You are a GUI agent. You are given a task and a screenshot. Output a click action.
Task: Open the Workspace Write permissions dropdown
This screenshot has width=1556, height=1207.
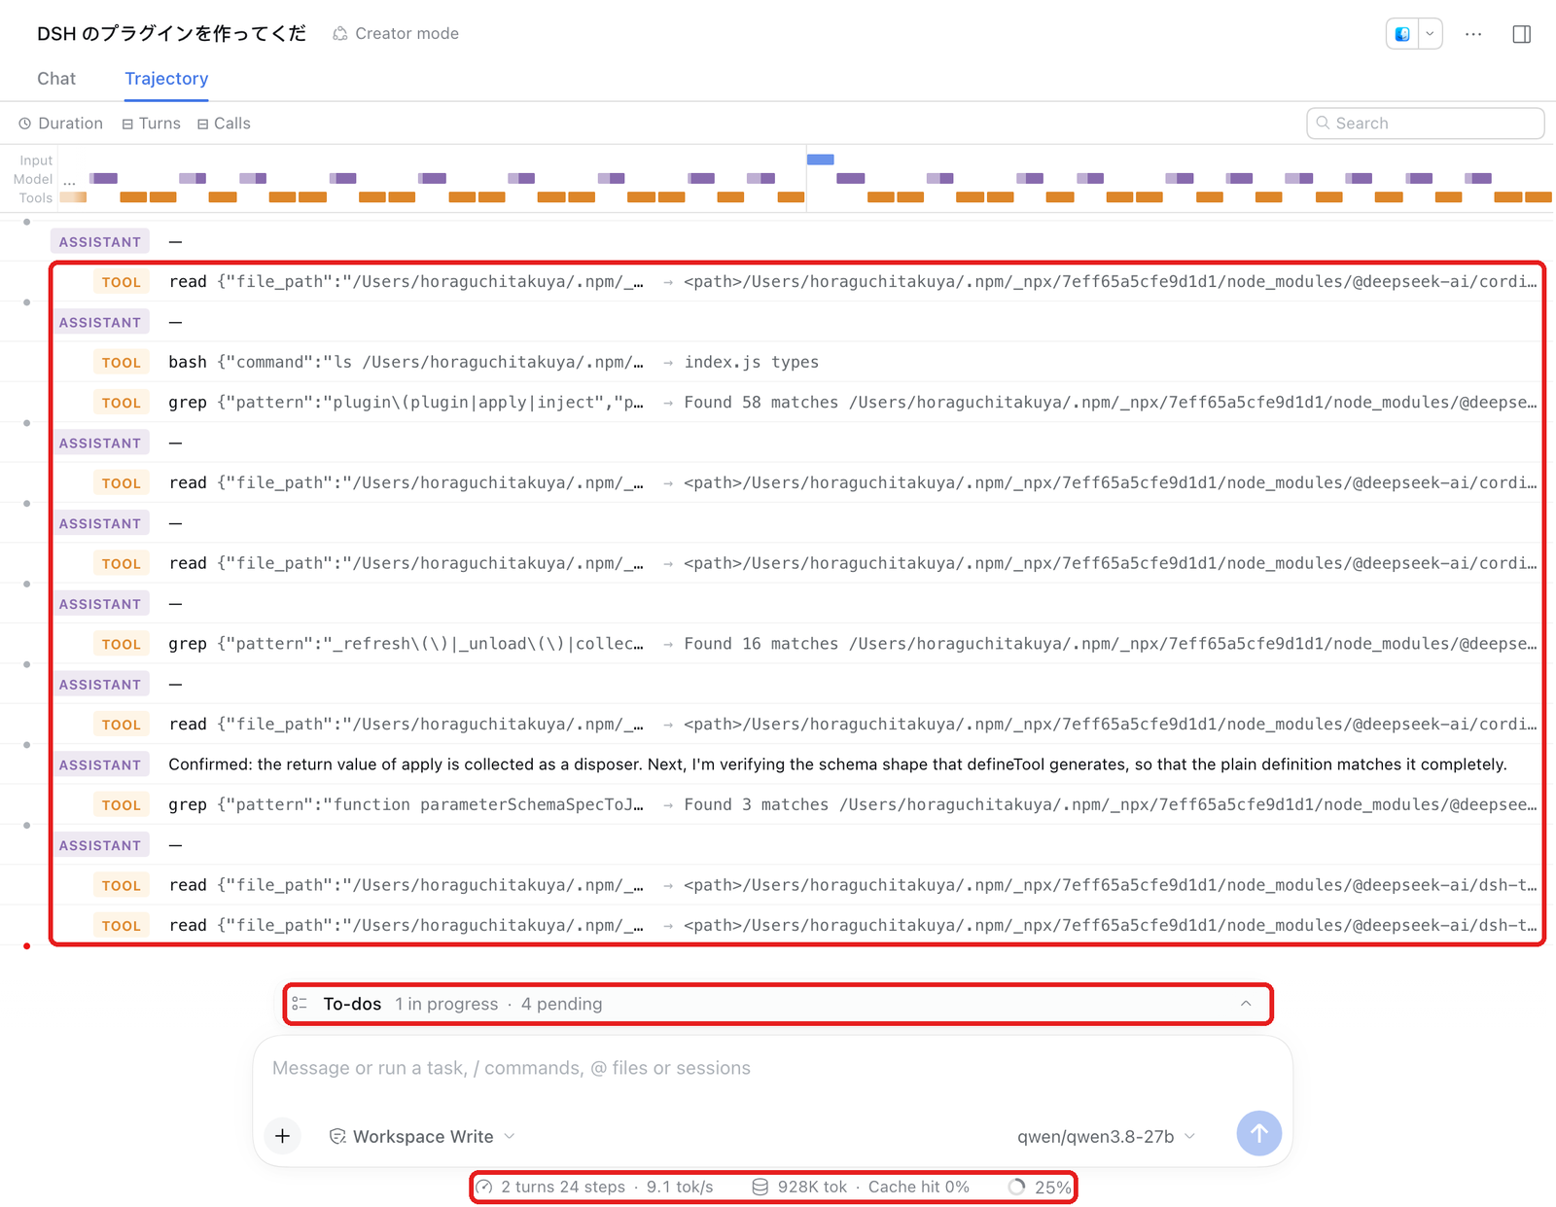pyautogui.click(x=422, y=1136)
